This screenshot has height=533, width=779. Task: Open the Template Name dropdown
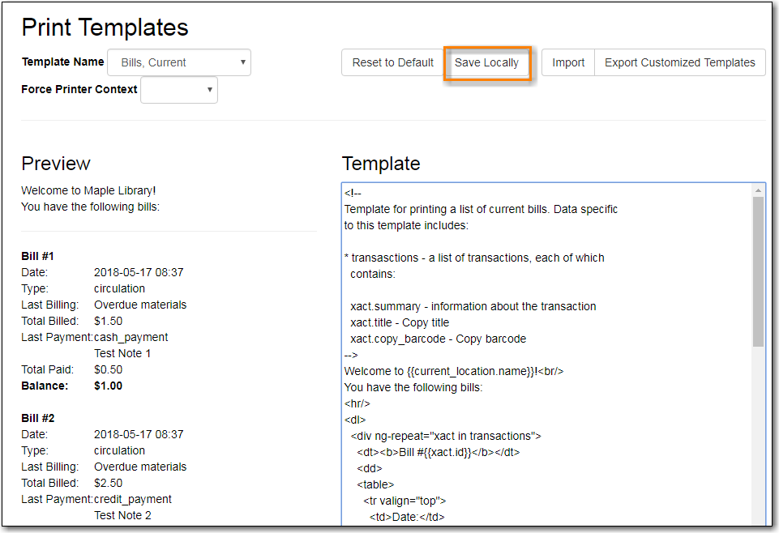click(x=178, y=62)
